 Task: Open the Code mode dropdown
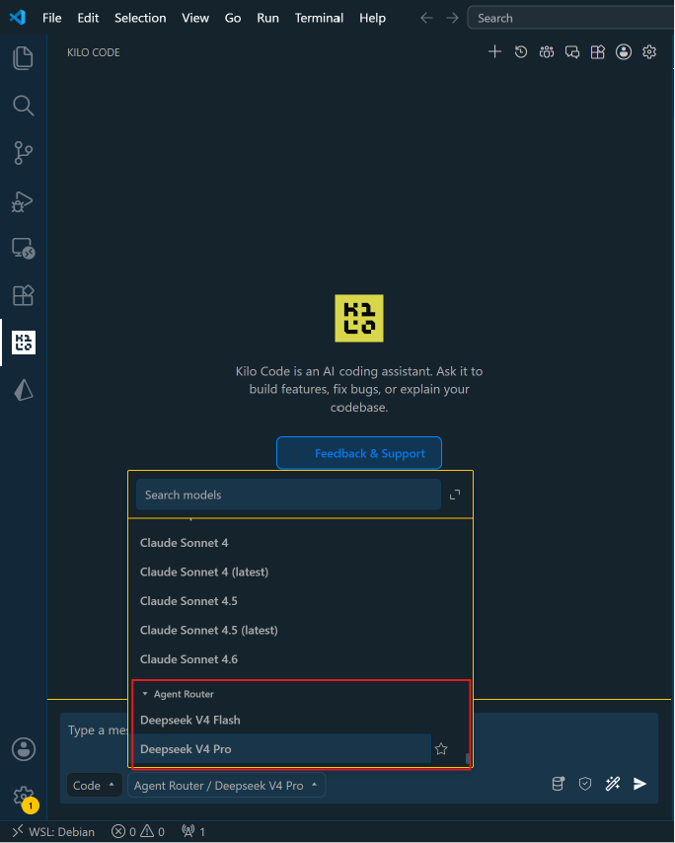click(94, 786)
